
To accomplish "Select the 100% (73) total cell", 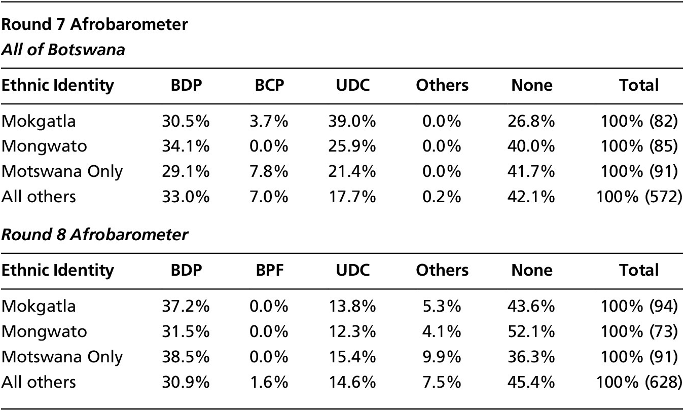I will 639,331.
